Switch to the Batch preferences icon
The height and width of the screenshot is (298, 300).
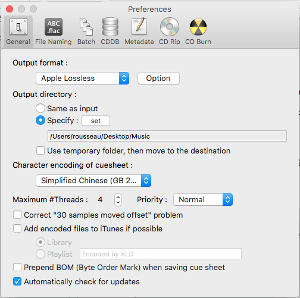point(86,32)
